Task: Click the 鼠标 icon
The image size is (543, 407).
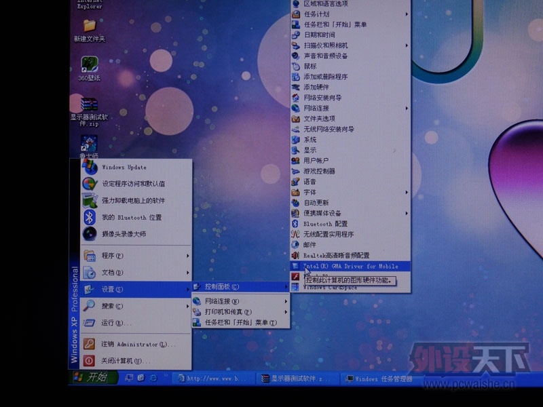Action: 295,66
